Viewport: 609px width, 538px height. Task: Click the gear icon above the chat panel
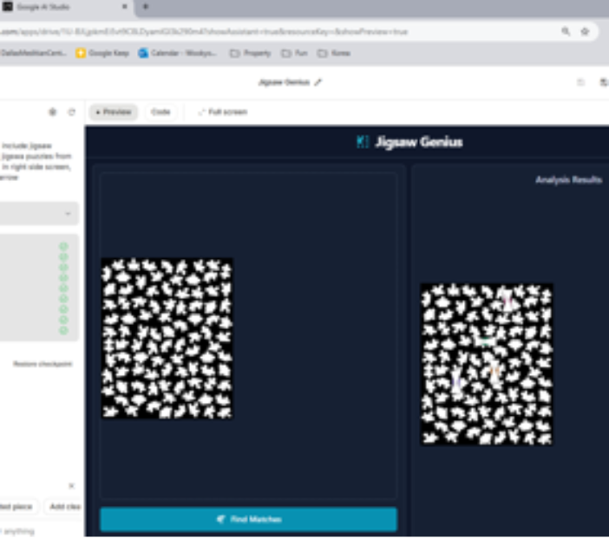tap(53, 112)
